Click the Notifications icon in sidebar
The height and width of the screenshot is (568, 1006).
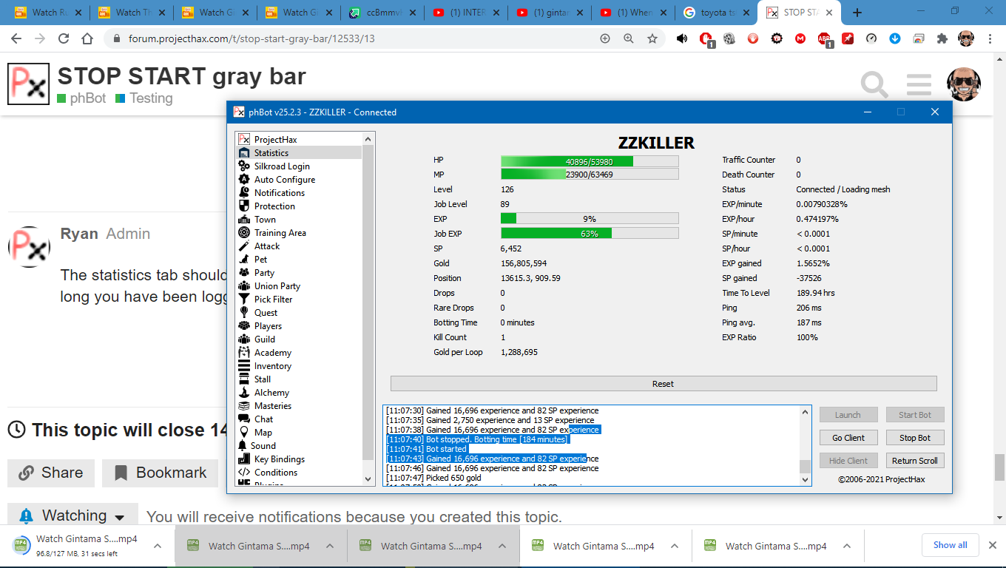click(x=243, y=193)
